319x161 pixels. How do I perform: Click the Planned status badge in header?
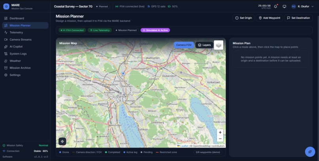[x=102, y=6]
